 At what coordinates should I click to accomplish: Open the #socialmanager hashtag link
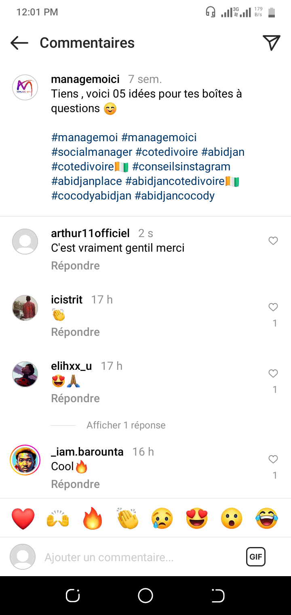click(92, 152)
